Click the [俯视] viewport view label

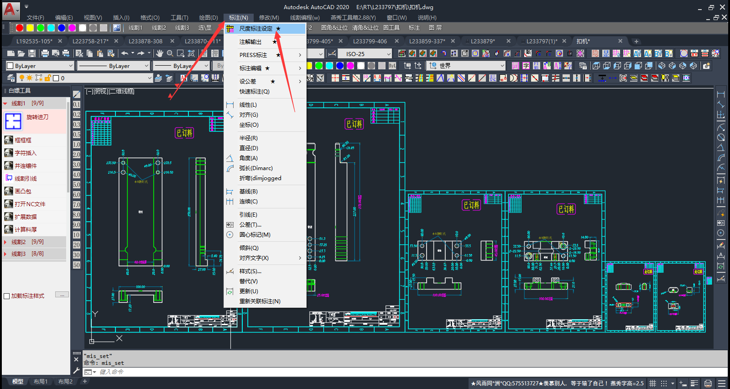pyautogui.click(x=100, y=91)
